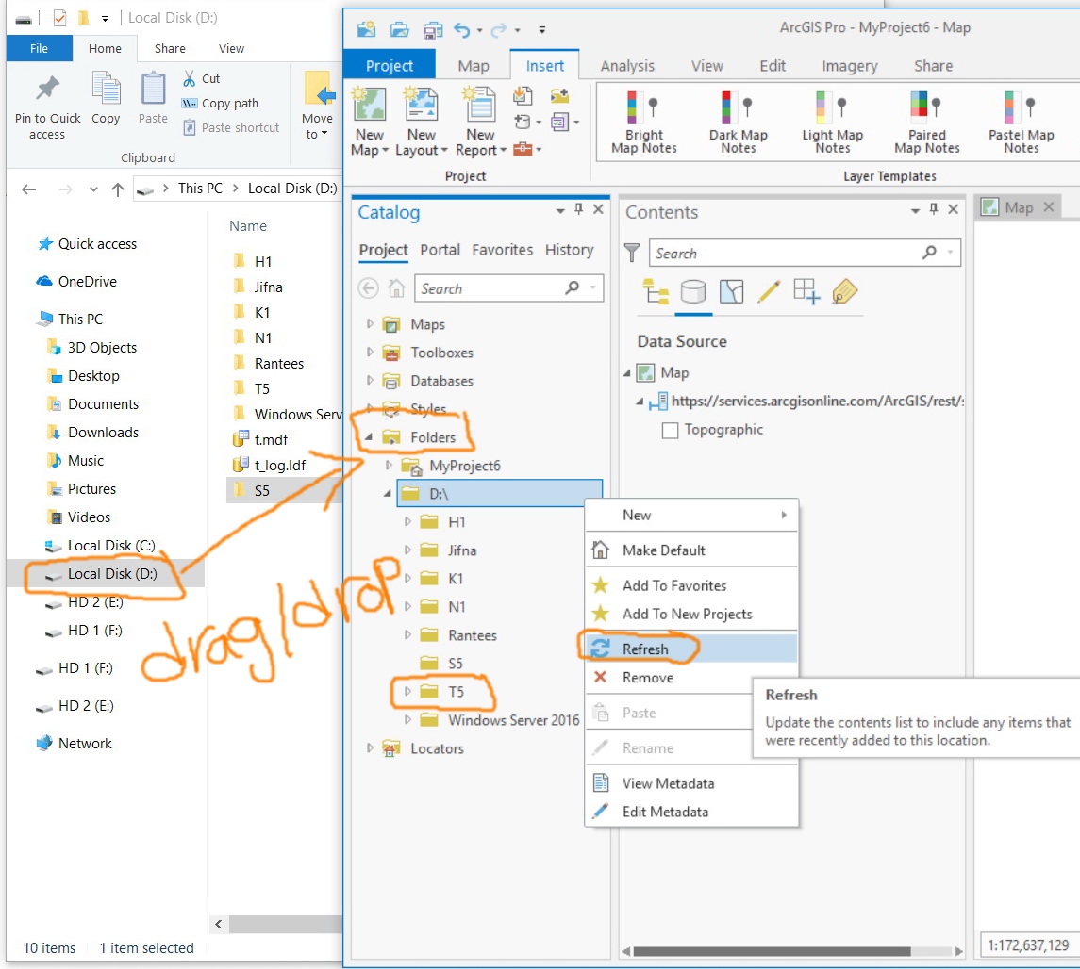Switch to Portal tab in Catalog
The width and height of the screenshot is (1080, 969).
coord(440,250)
